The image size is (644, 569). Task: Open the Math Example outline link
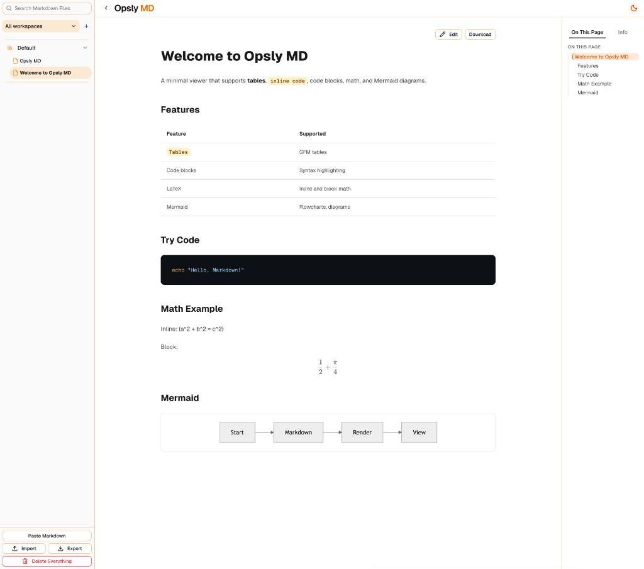coord(594,84)
